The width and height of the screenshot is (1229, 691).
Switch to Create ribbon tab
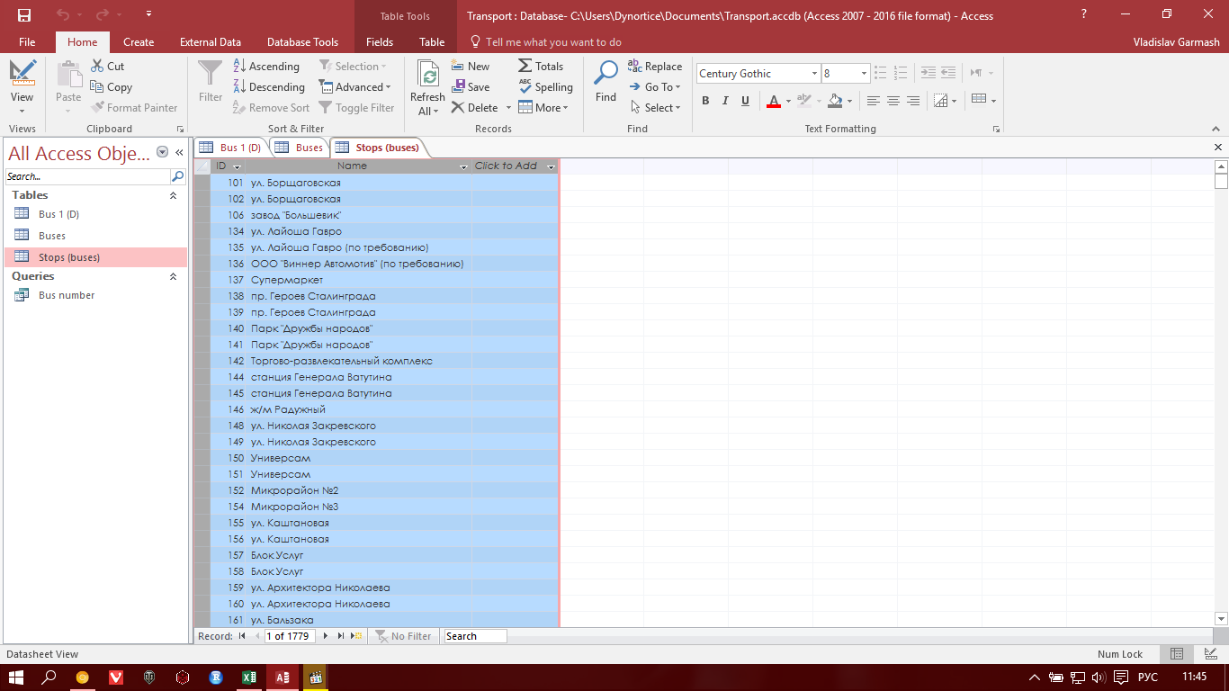[139, 41]
